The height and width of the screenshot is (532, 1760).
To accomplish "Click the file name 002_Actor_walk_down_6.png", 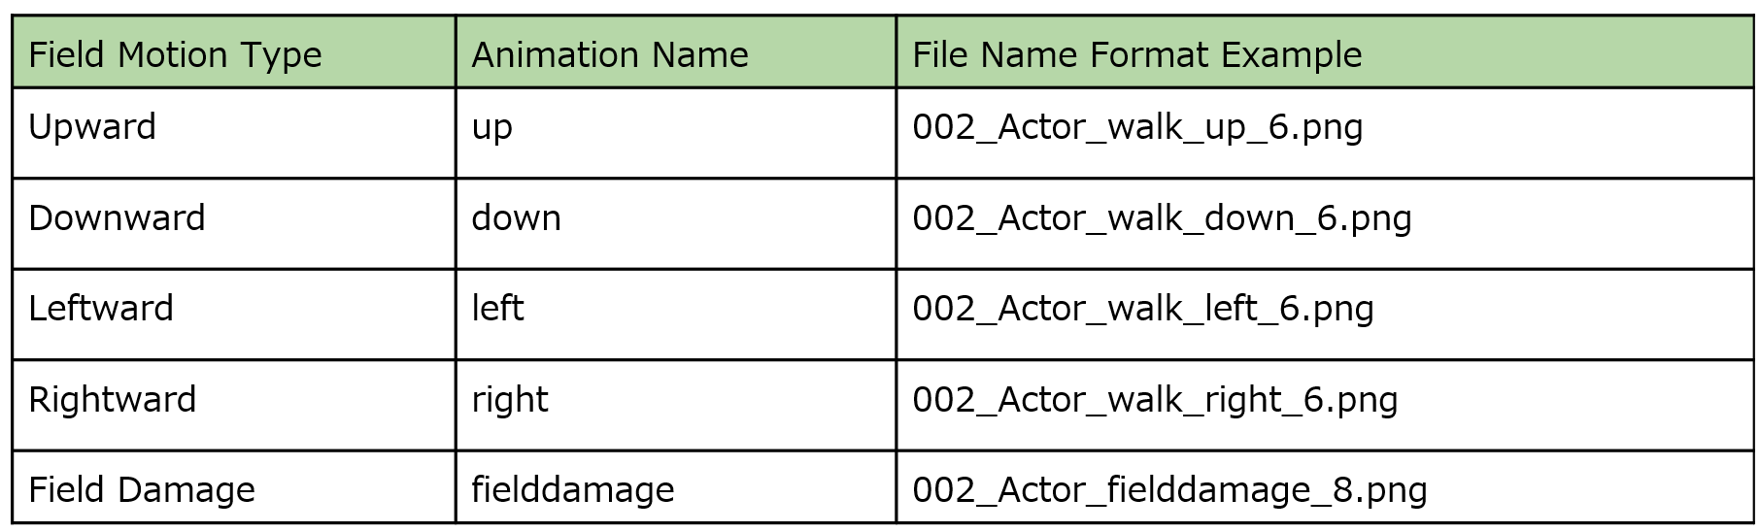I will pyautogui.click(x=1162, y=217).
